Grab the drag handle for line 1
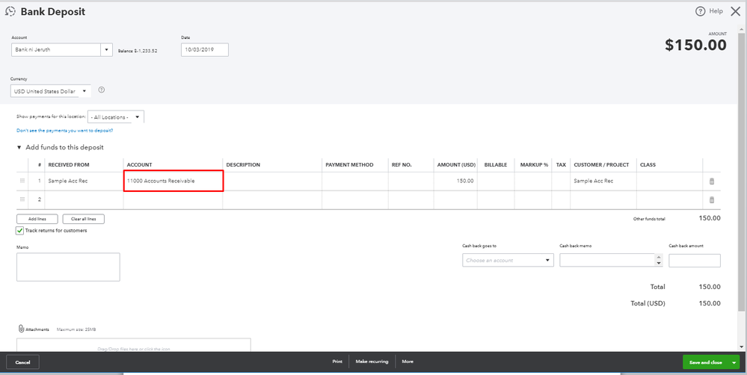 point(22,182)
